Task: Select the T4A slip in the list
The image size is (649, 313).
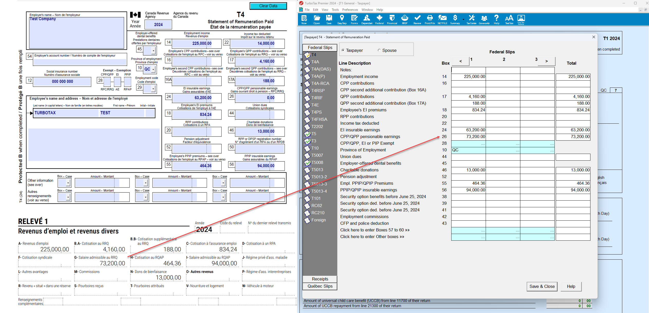Action: [315, 62]
